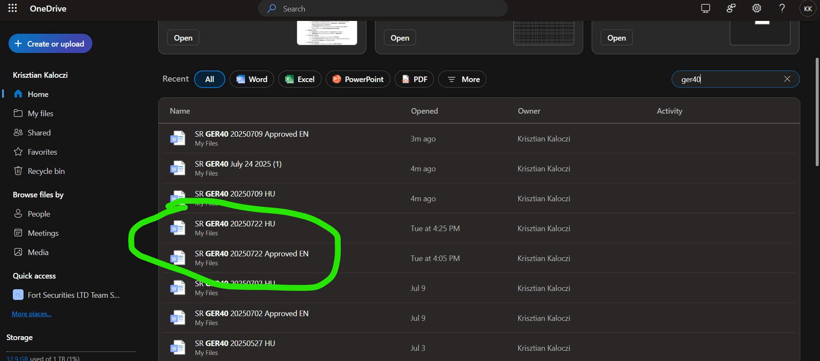Click Word icon for SR GER40 20250709 Approved EN
820x361 pixels.
(x=178, y=138)
